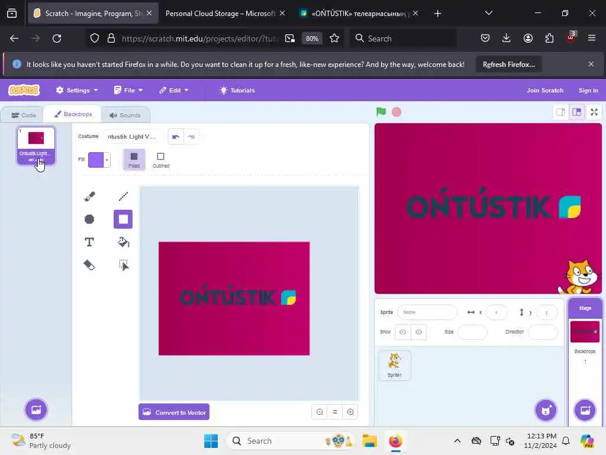The height and width of the screenshot is (455, 606).
Task: Bookmark page with star icon
Action: 334,39
